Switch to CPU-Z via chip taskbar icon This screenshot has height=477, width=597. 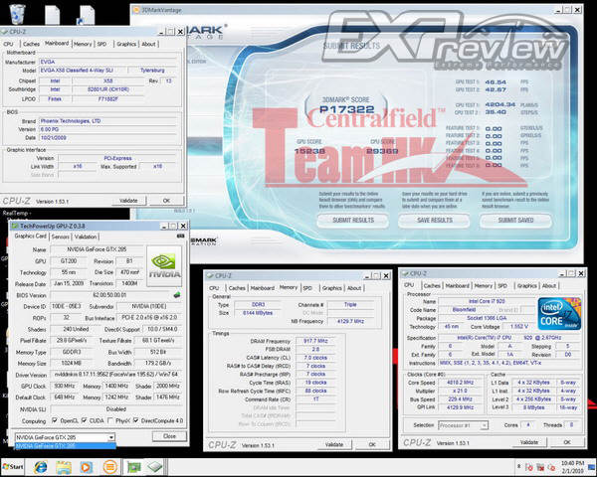click(x=155, y=467)
